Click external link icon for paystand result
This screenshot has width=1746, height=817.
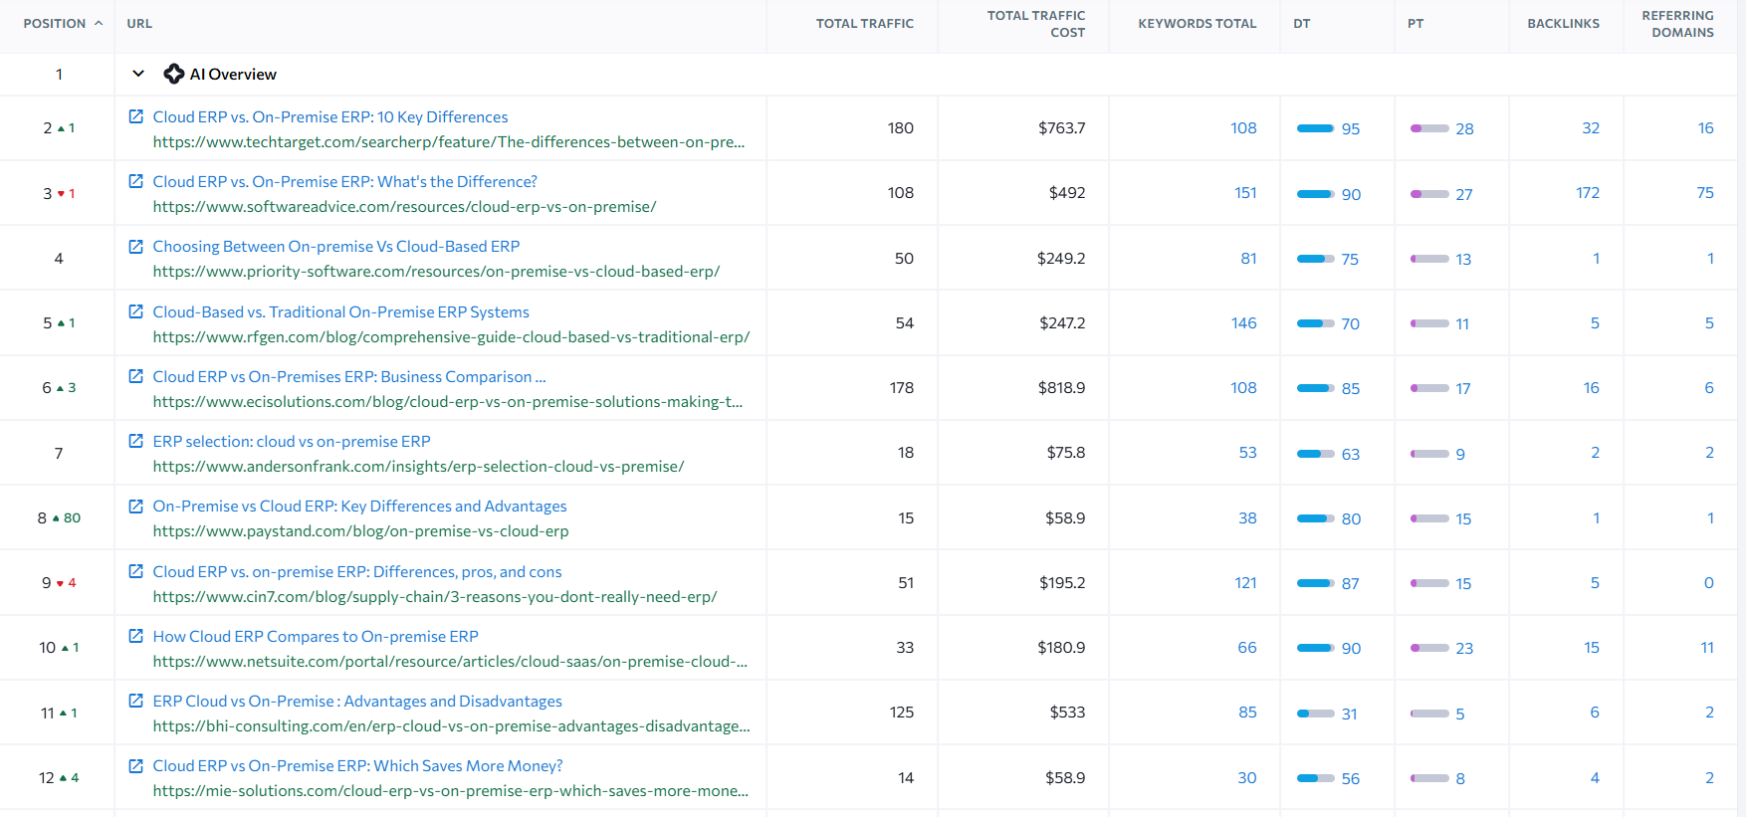click(136, 506)
